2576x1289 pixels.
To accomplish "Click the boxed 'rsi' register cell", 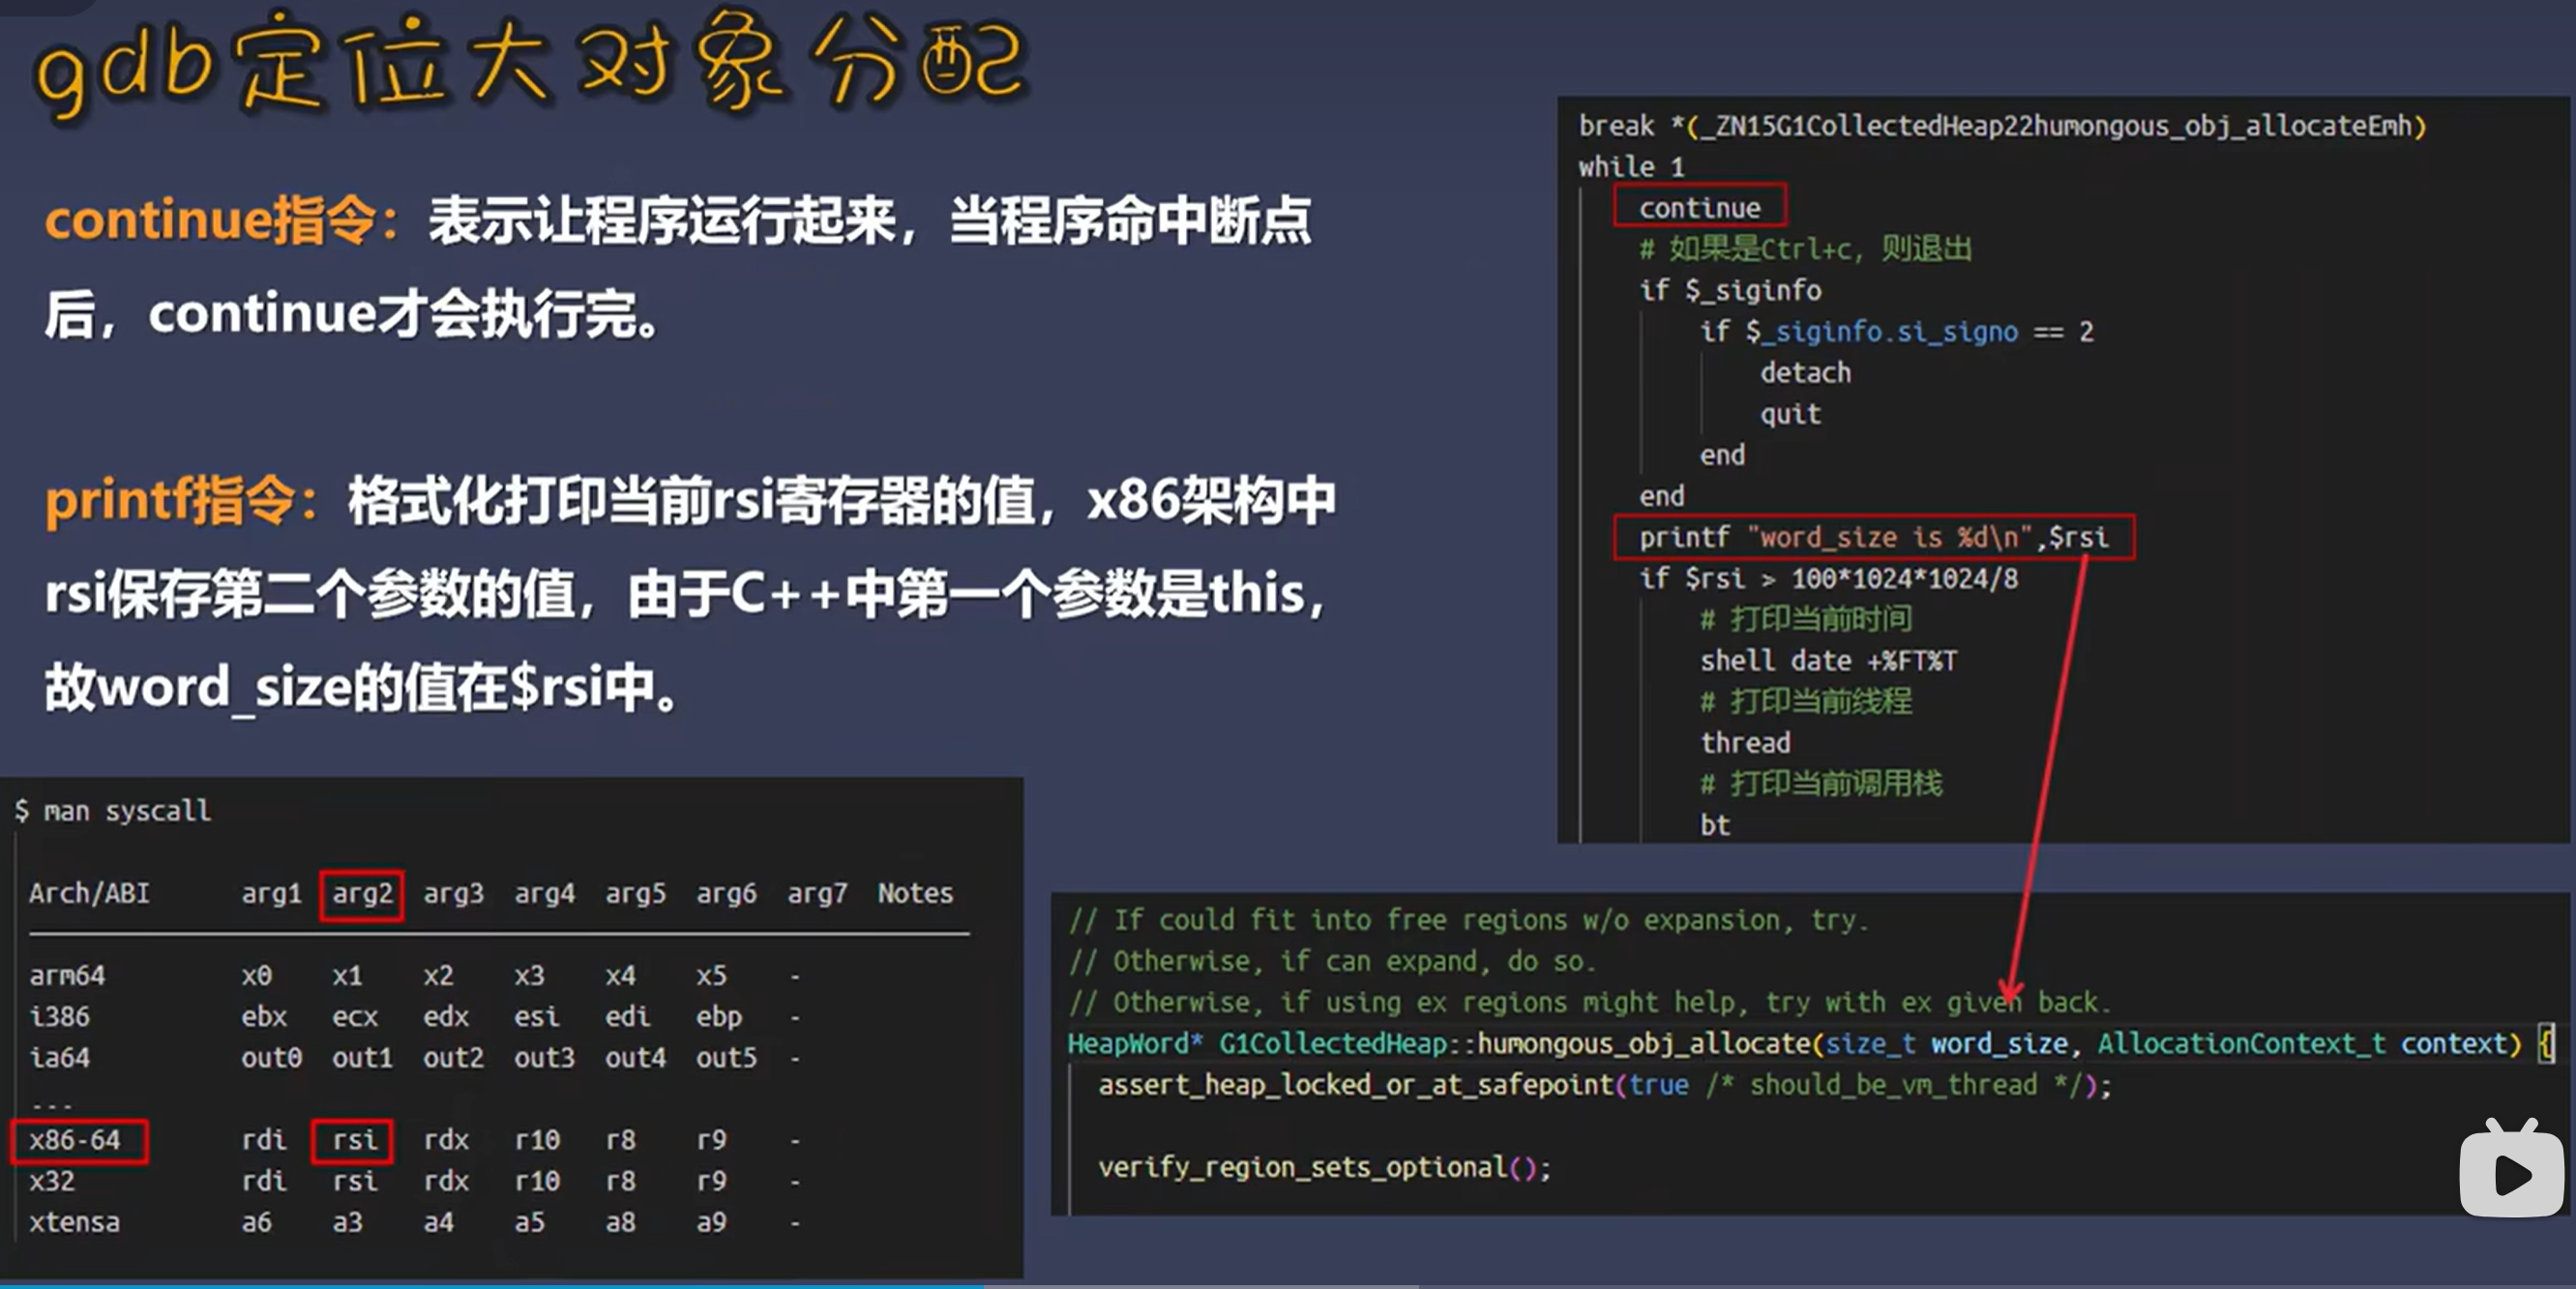I will click(x=353, y=1140).
